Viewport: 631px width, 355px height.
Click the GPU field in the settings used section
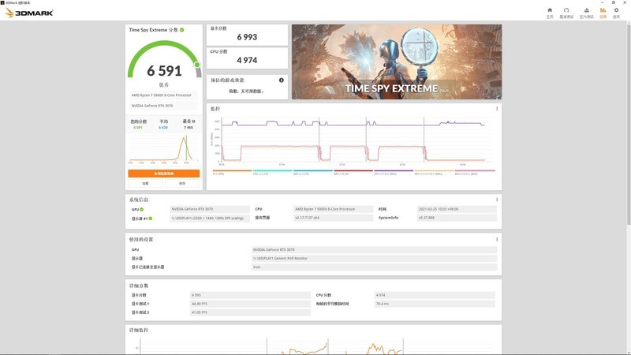374,249
